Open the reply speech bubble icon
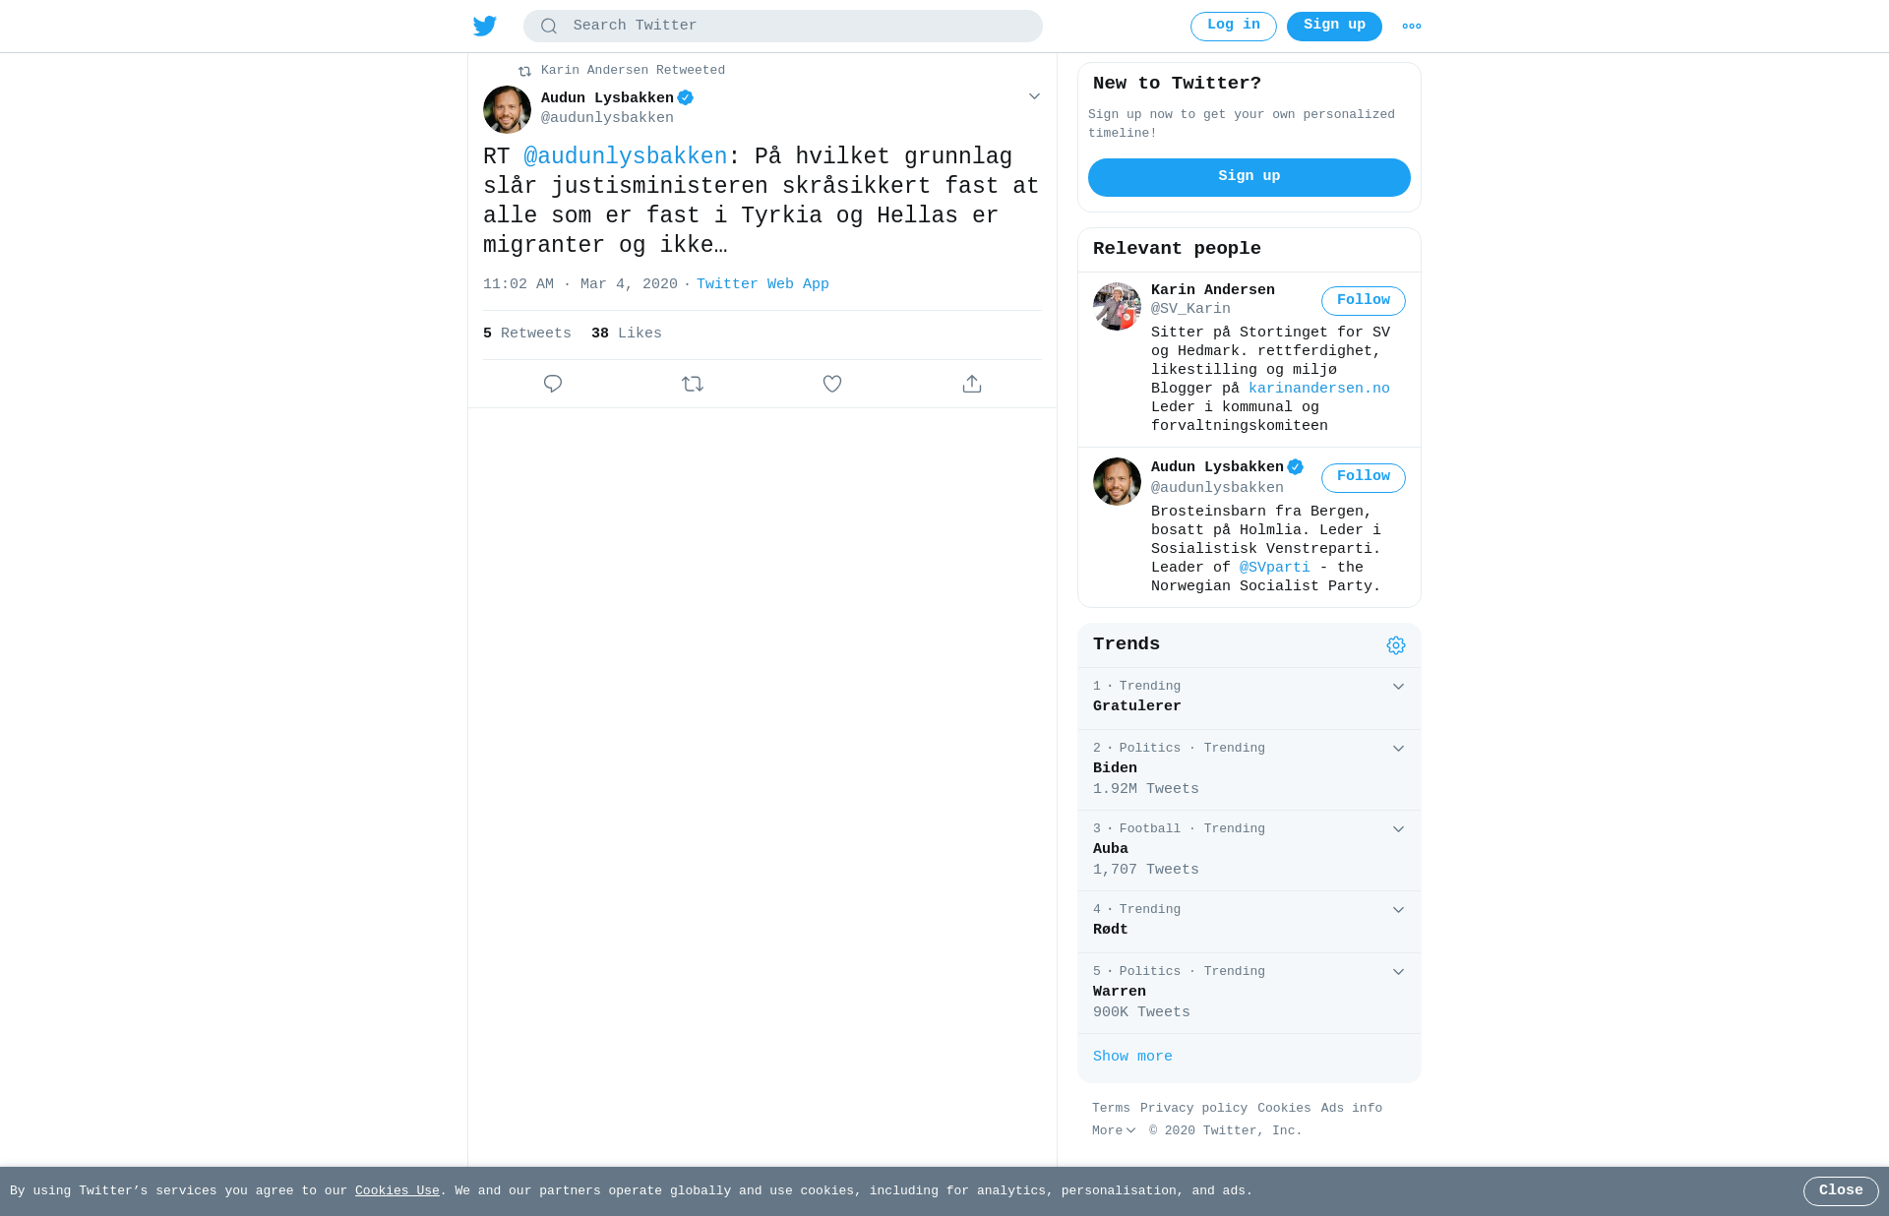Screen dimensions: 1889x1216 coord(553,384)
